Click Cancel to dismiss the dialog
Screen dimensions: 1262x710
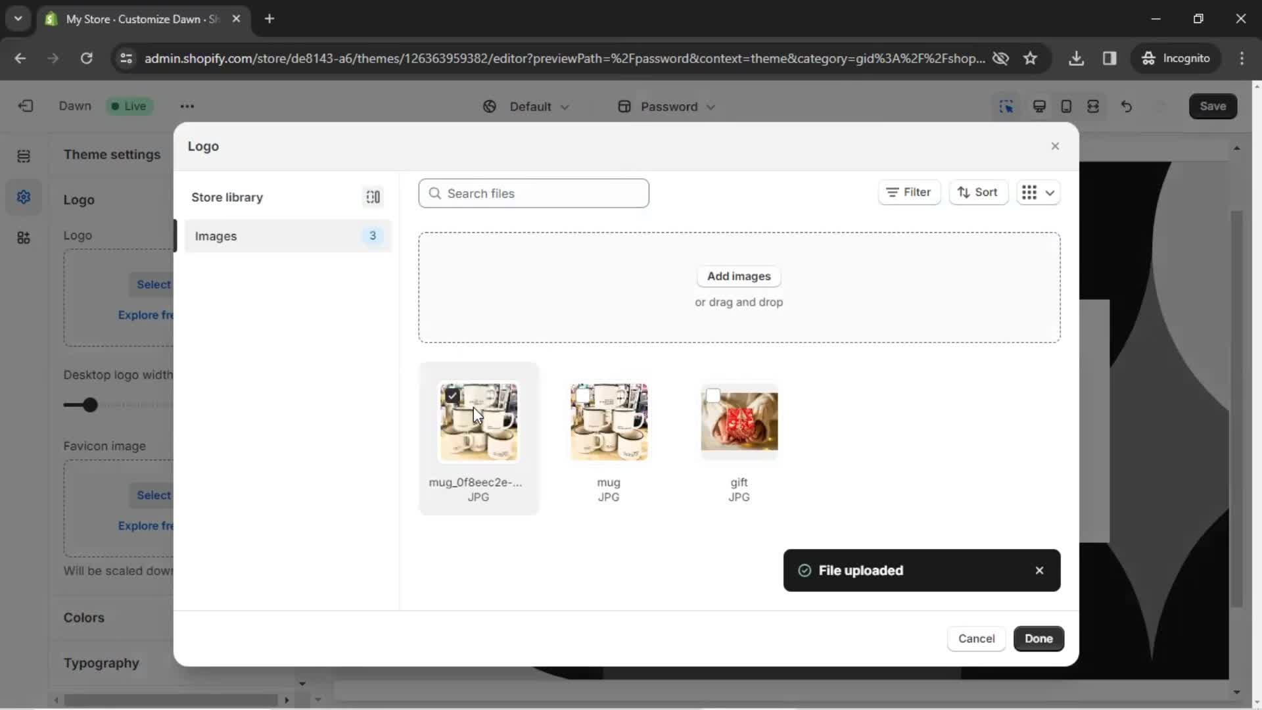click(x=977, y=638)
